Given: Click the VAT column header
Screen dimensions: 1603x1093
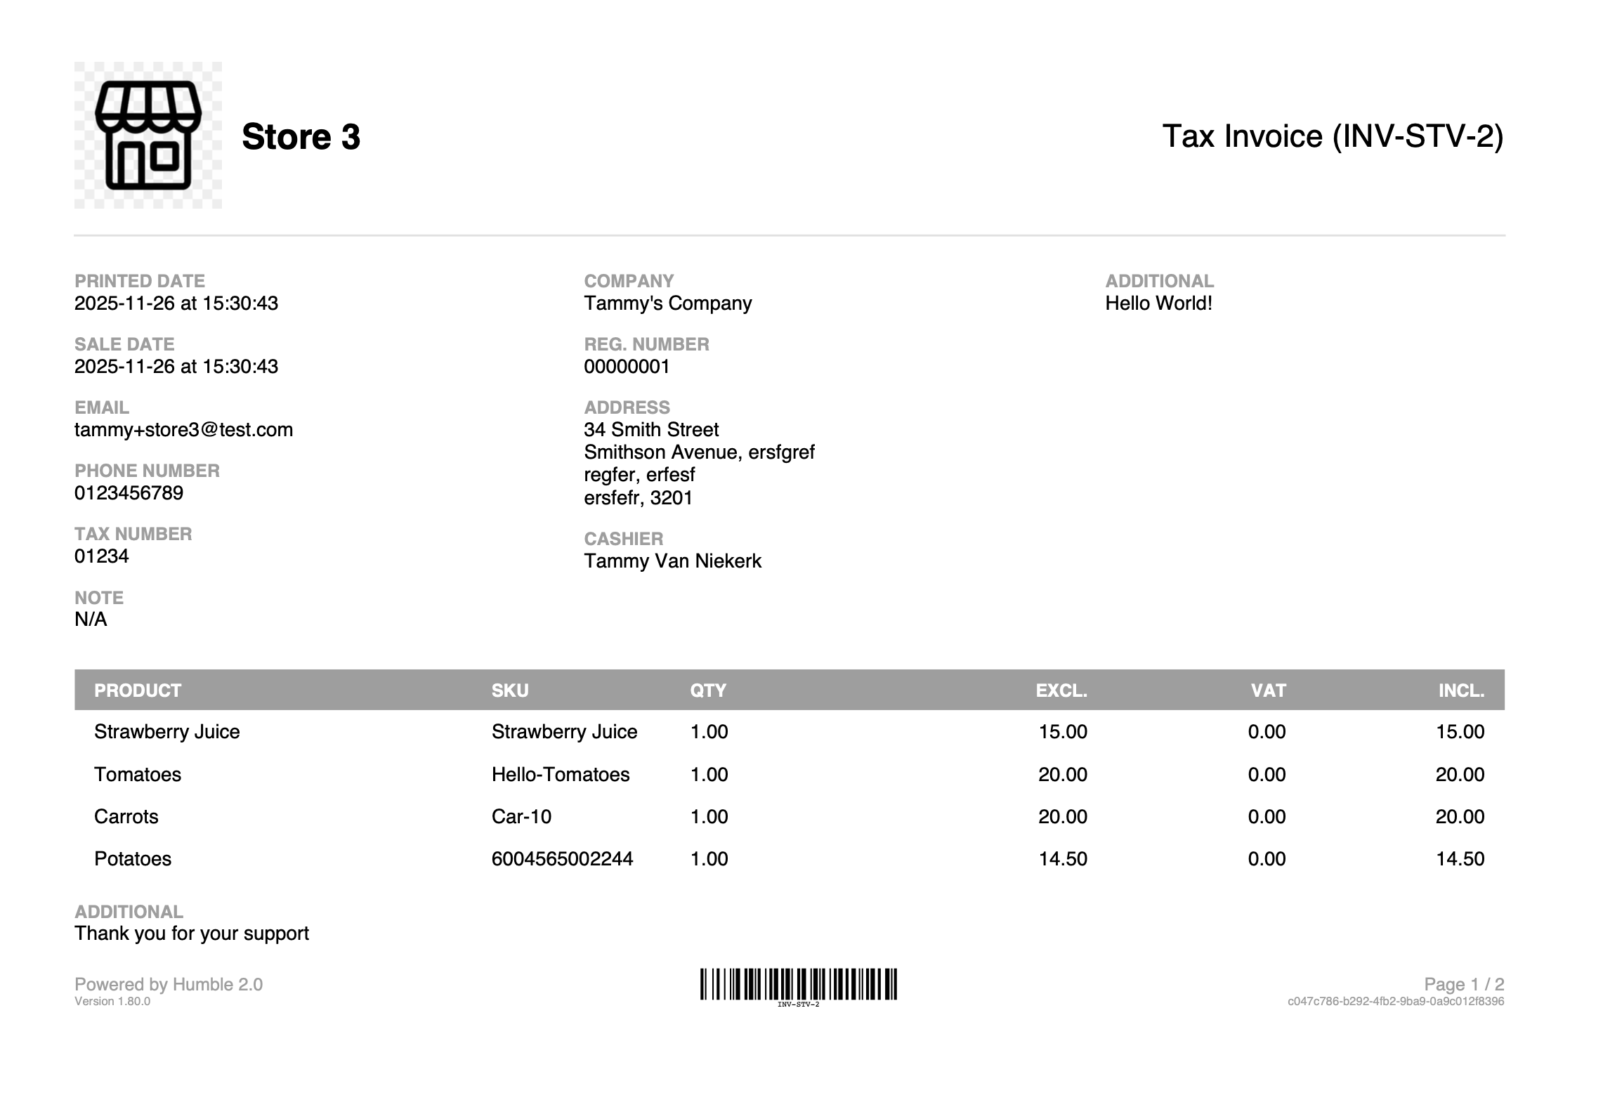Looking at the screenshot, I should point(1268,691).
